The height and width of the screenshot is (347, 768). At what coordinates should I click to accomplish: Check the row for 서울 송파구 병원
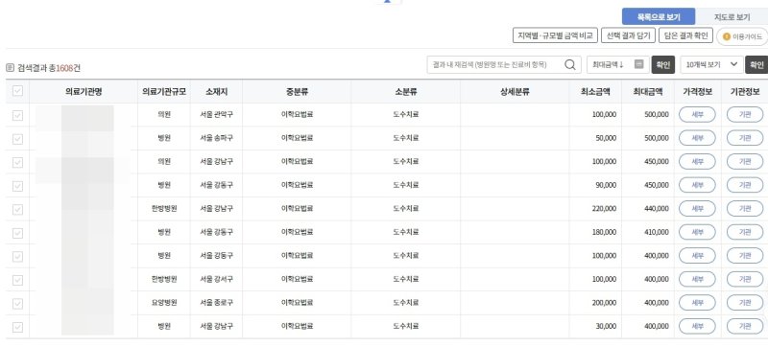[x=17, y=139]
